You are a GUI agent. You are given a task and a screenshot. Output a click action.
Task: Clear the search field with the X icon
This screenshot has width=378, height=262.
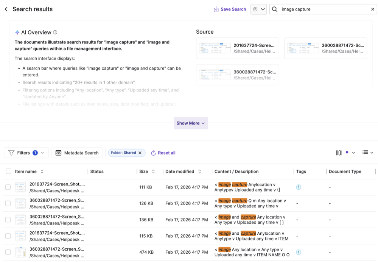tap(372, 9)
